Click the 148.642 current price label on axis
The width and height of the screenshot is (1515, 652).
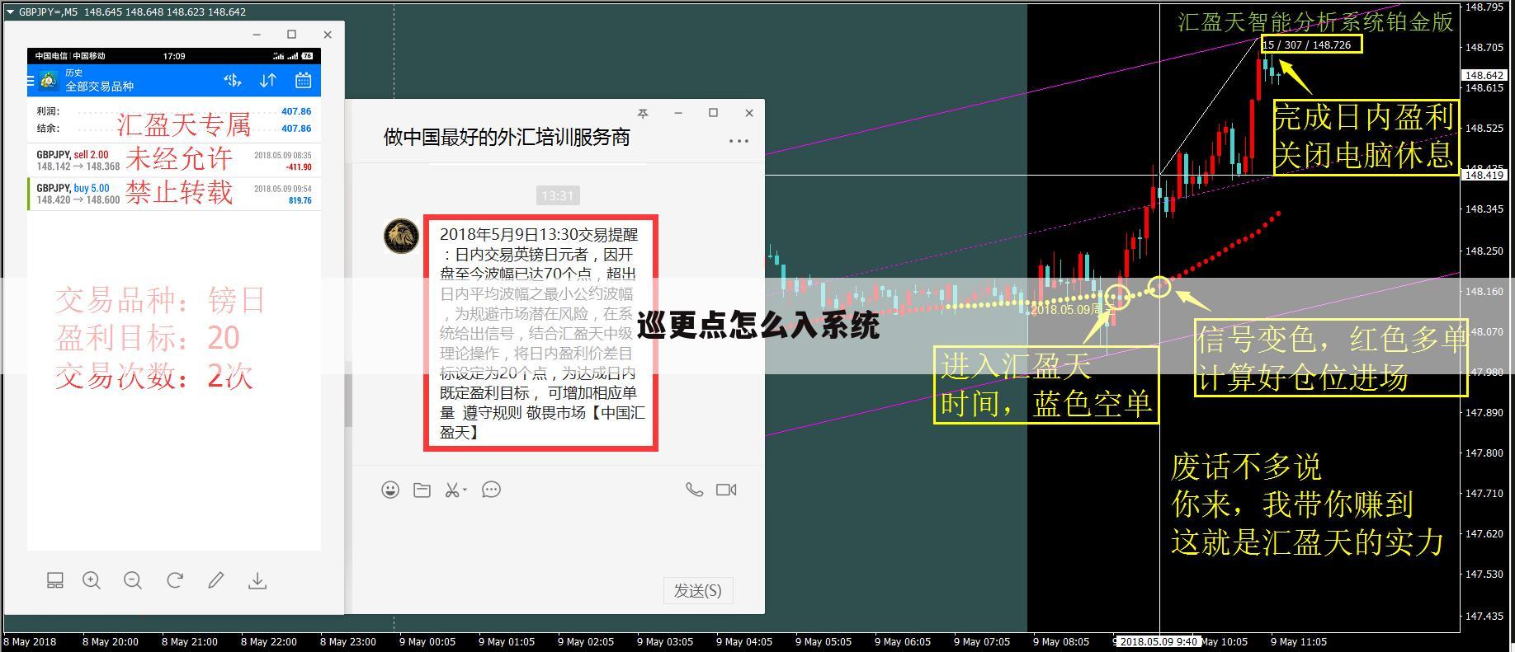click(x=1484, y=75)
